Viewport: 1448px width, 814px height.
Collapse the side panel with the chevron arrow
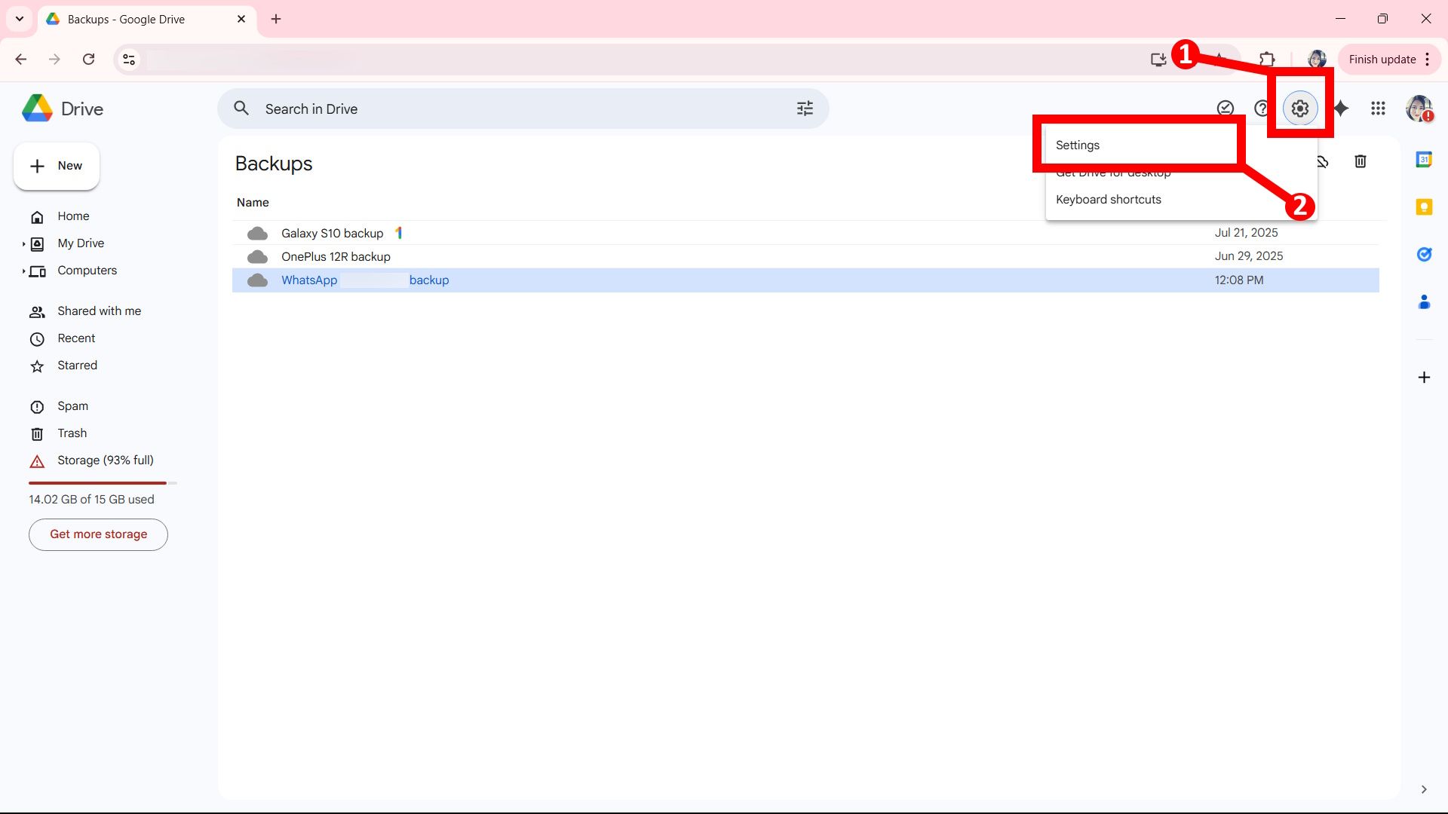pos(1425,789)
